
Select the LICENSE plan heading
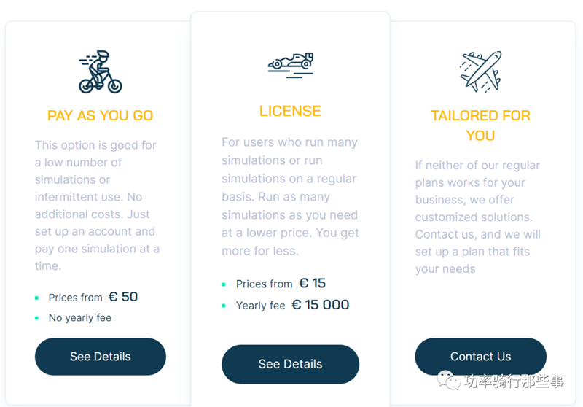click(290, 111)
